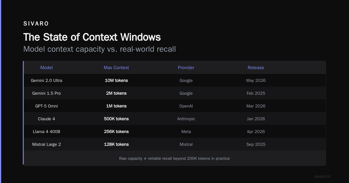Select the 128K tokens cell

click(116, 144)
